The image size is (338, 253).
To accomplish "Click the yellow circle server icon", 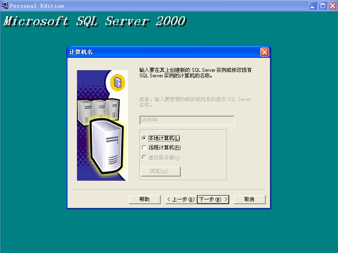I will click(118, 82).
